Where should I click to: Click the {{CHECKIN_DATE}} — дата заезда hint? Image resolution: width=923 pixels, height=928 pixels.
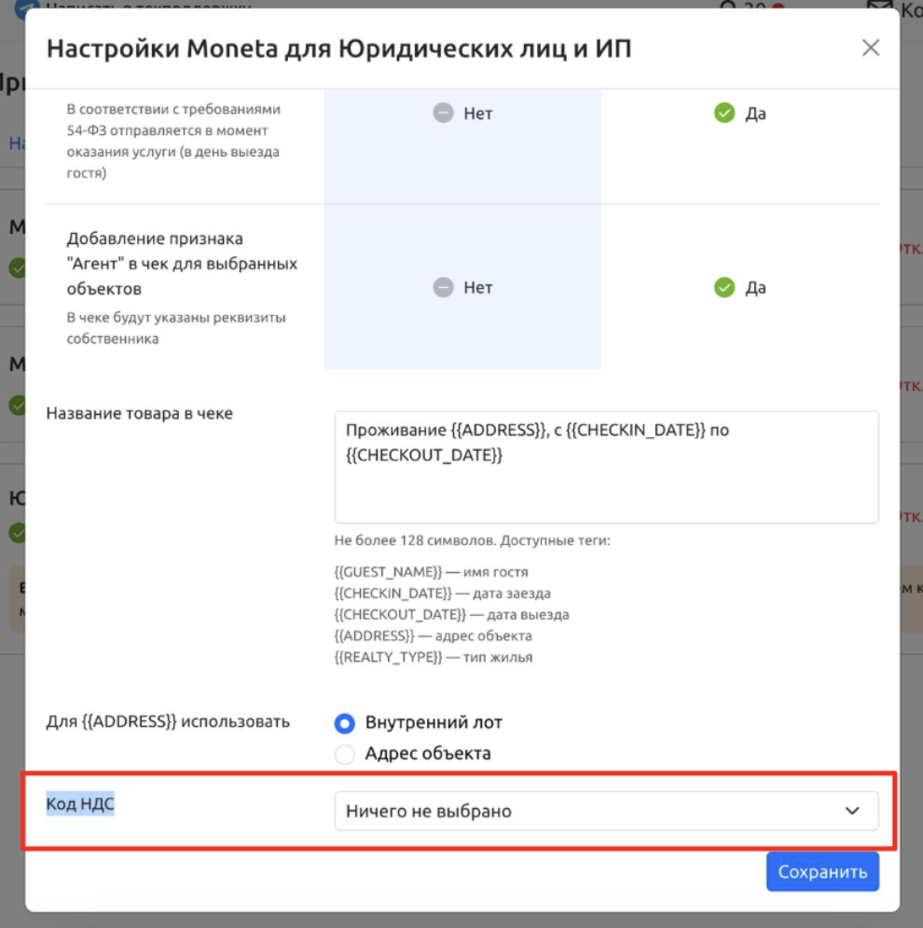tap(442, 594)
